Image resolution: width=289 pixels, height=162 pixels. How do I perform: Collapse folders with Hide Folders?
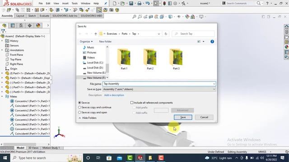[88, 118]
